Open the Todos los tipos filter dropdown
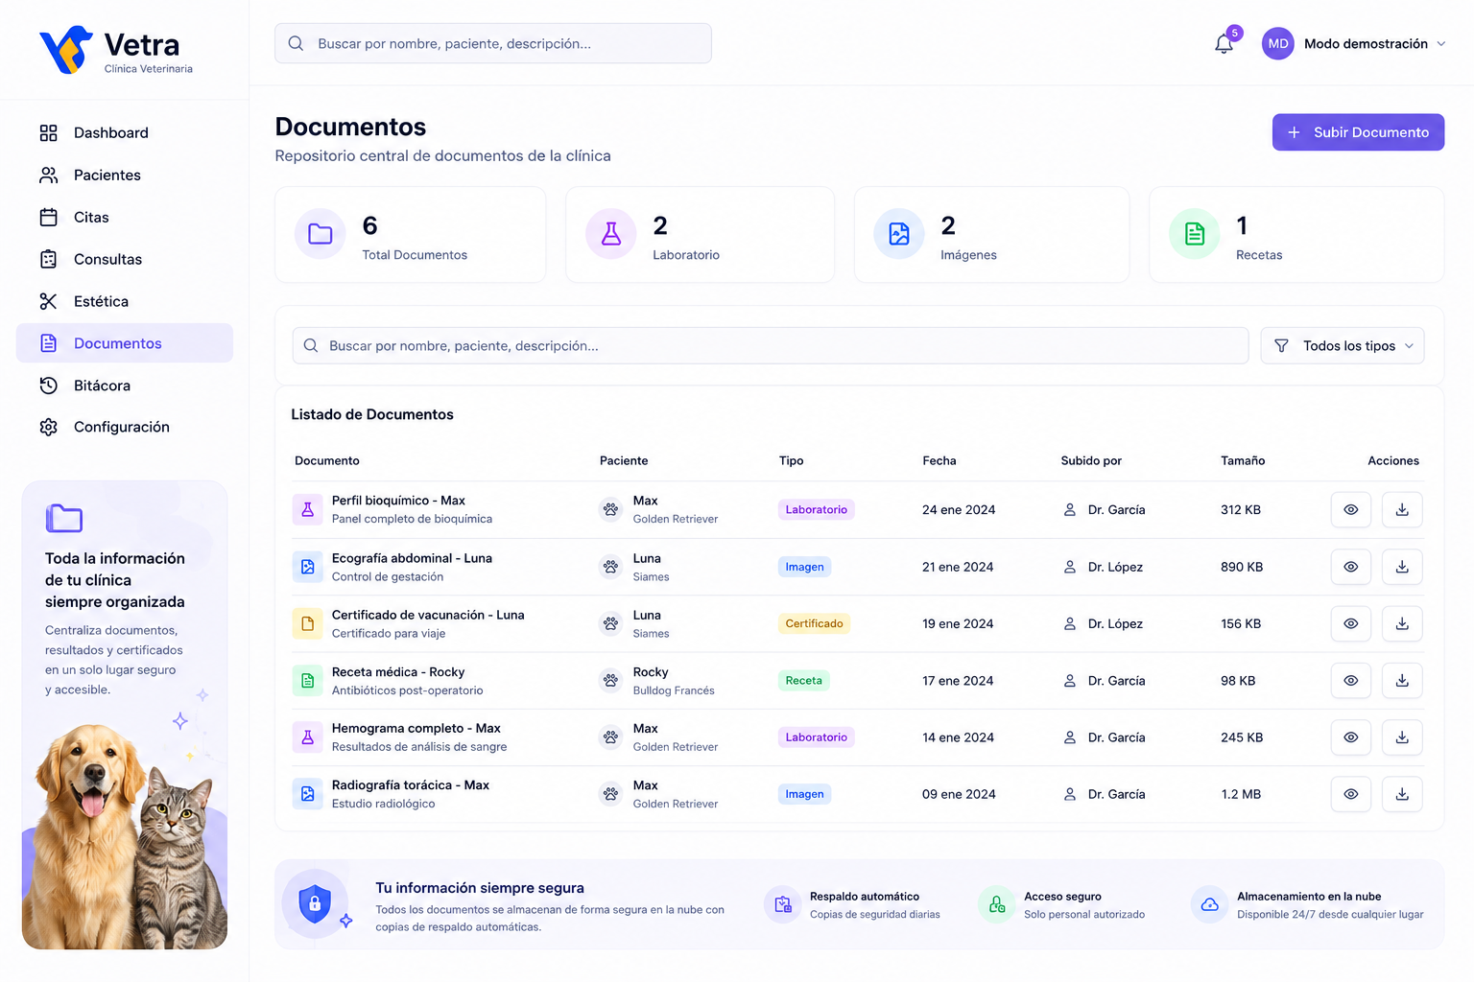This screenshot has width=1474, height=982. click(1343, 346)
